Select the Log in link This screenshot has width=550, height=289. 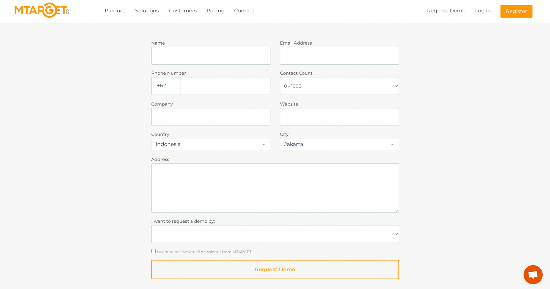click(483, 11)
